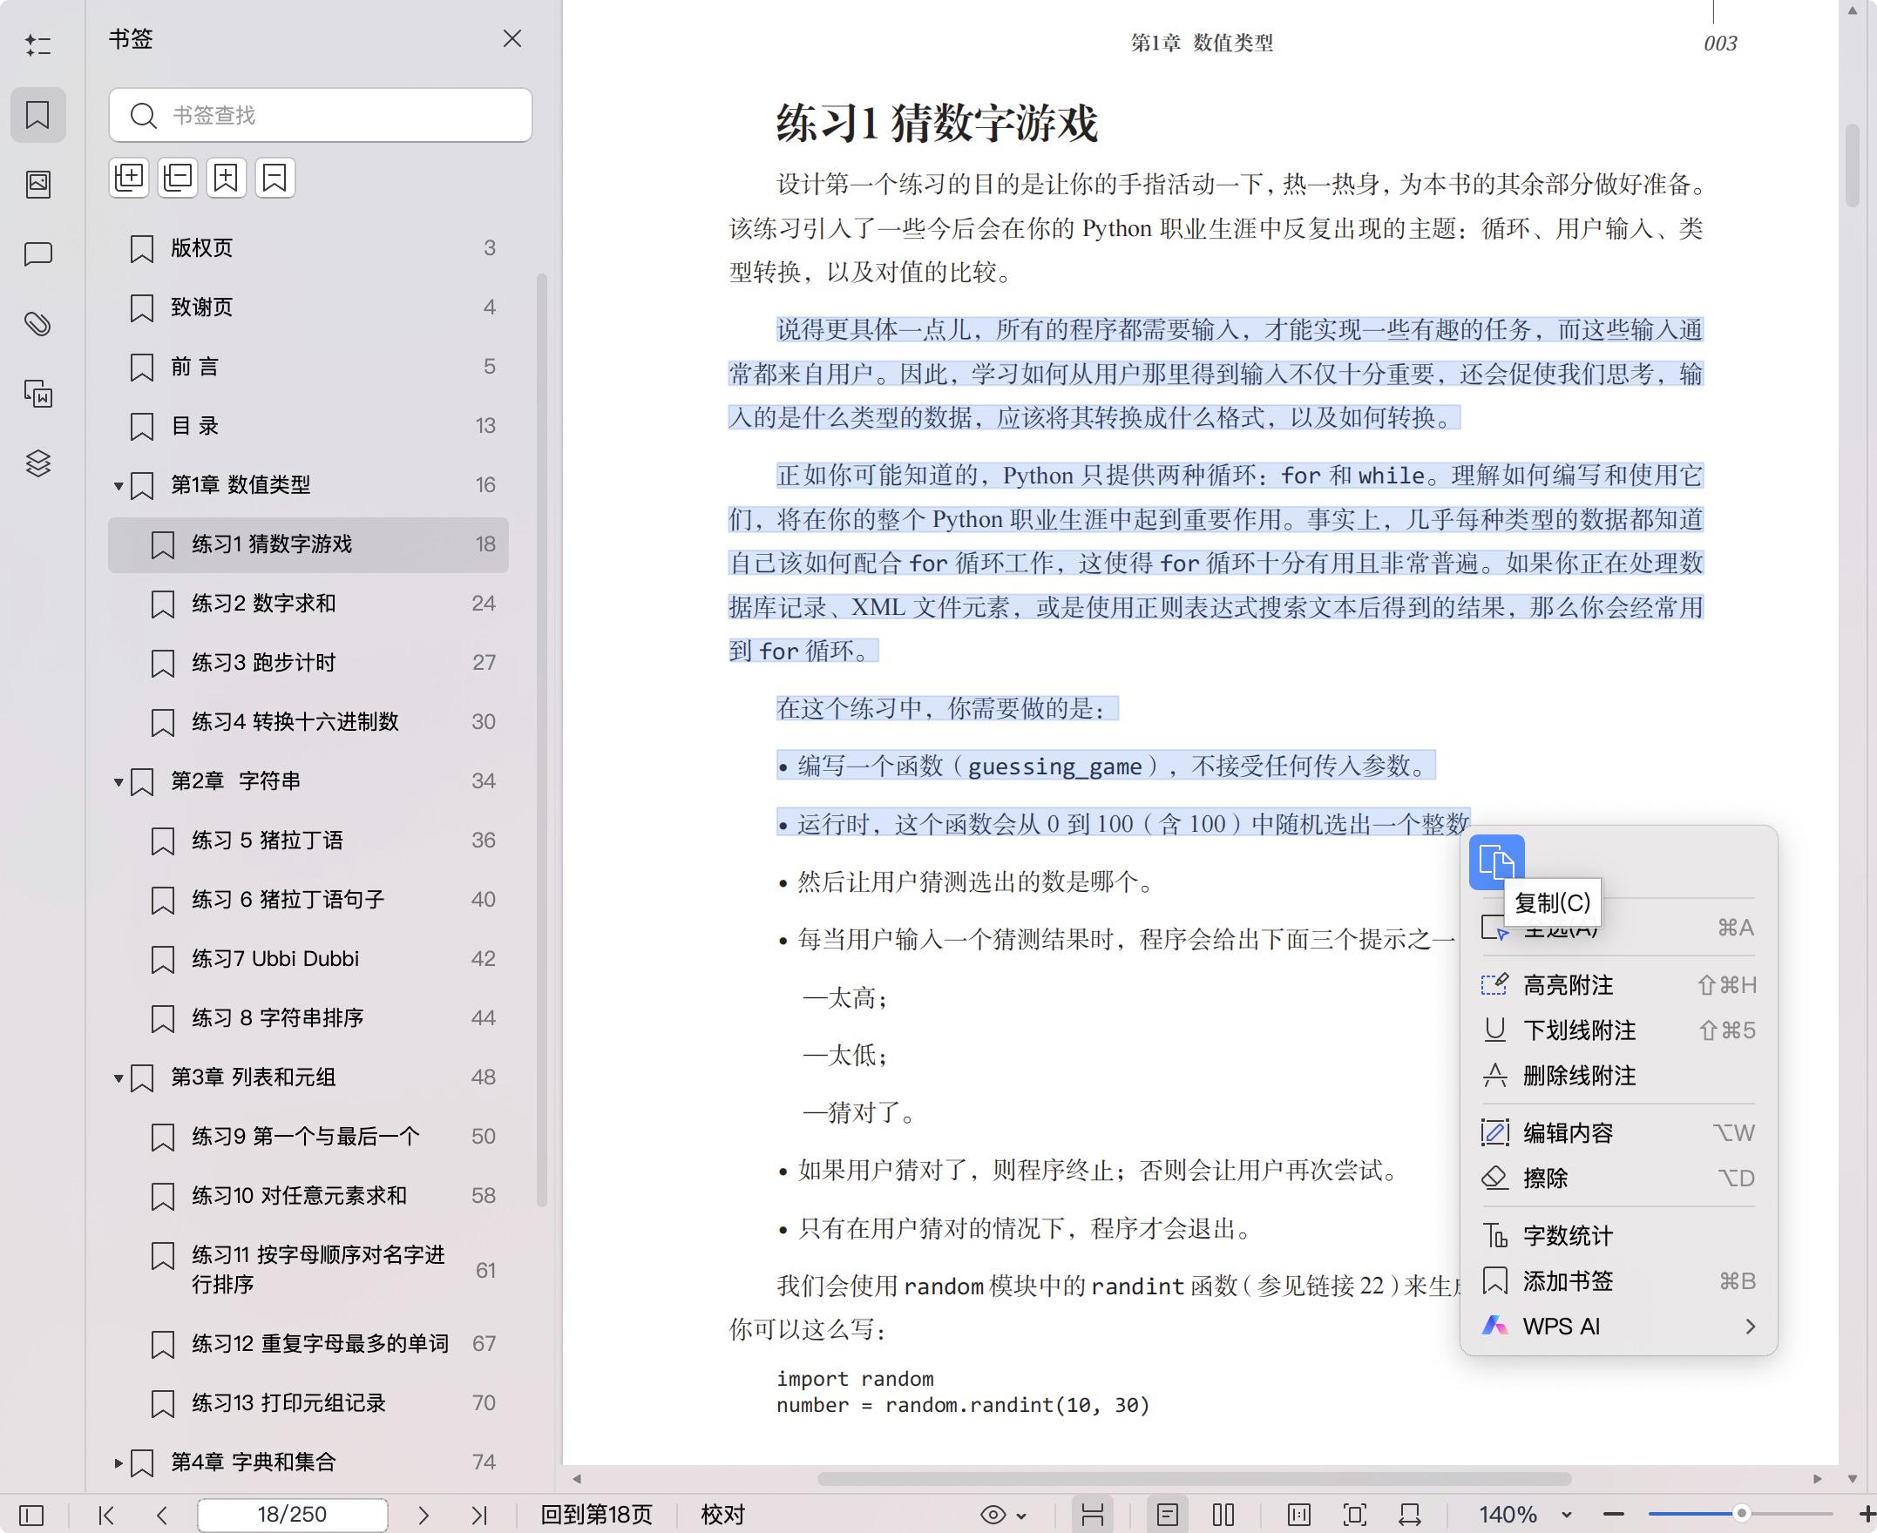Go to next page
Screen dimensions: 1877x1533
(424, 1515)
